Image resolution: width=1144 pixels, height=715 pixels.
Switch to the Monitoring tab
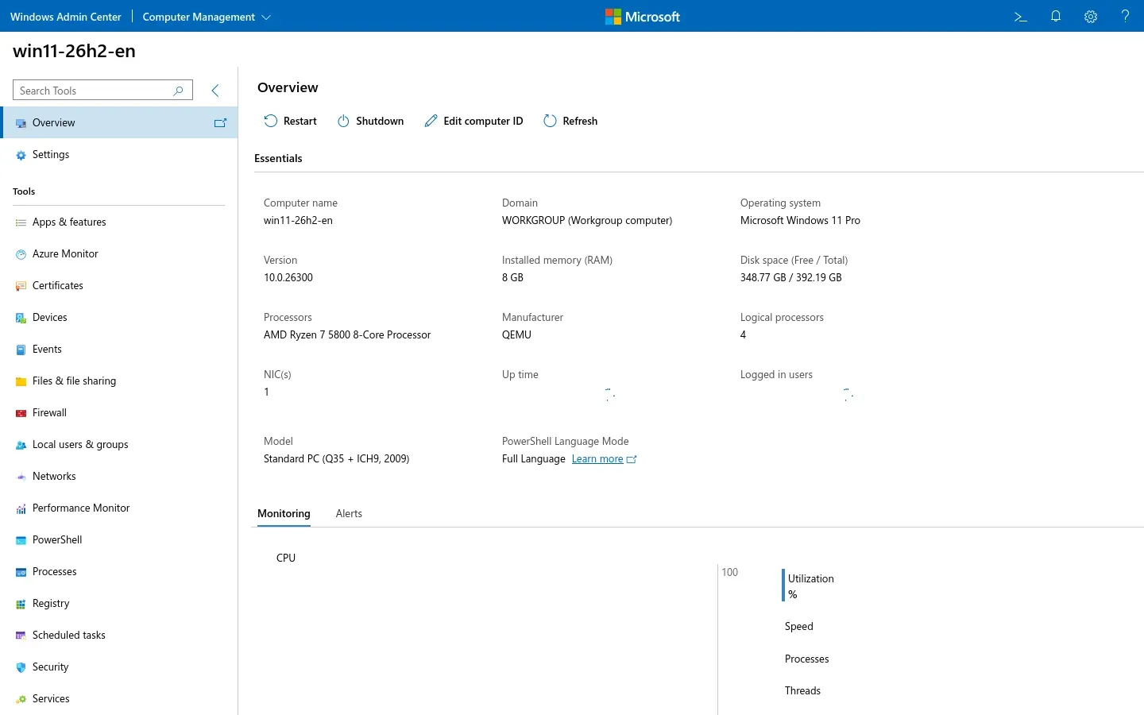point(284,513)
